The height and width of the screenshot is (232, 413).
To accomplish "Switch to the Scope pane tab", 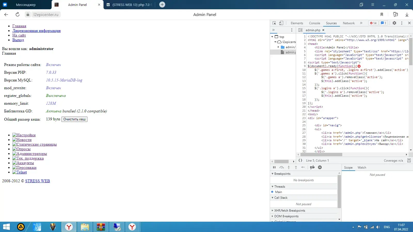I will (x=348, y=168).
